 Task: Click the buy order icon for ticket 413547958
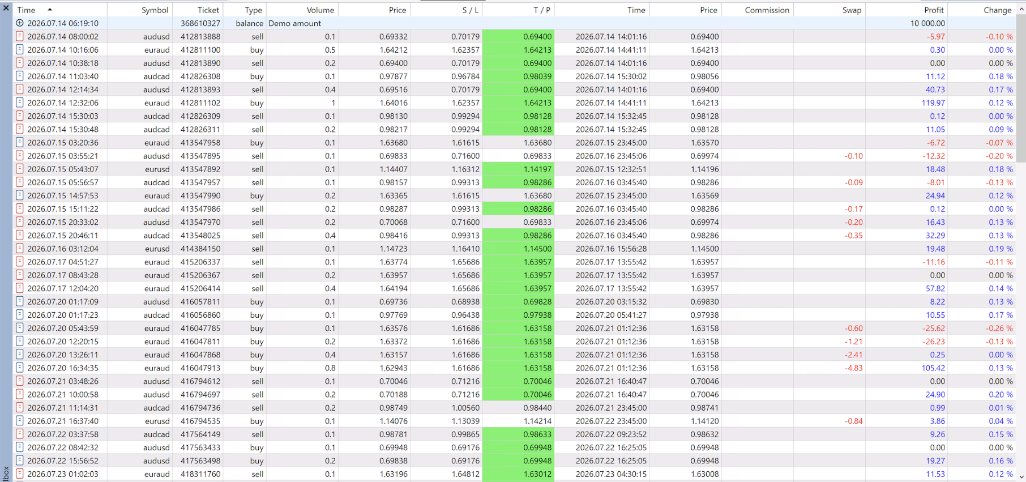[x=20, y=143]
